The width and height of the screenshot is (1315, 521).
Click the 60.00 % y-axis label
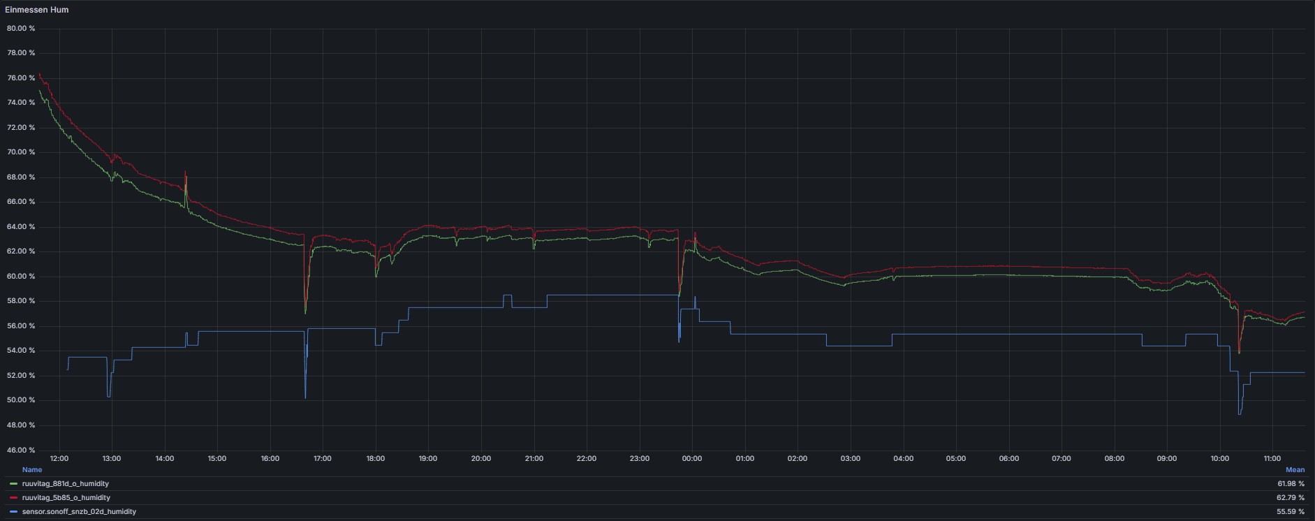(21, 277)
